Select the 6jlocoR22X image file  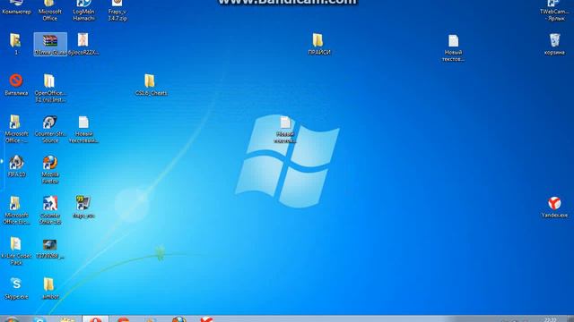83,44
